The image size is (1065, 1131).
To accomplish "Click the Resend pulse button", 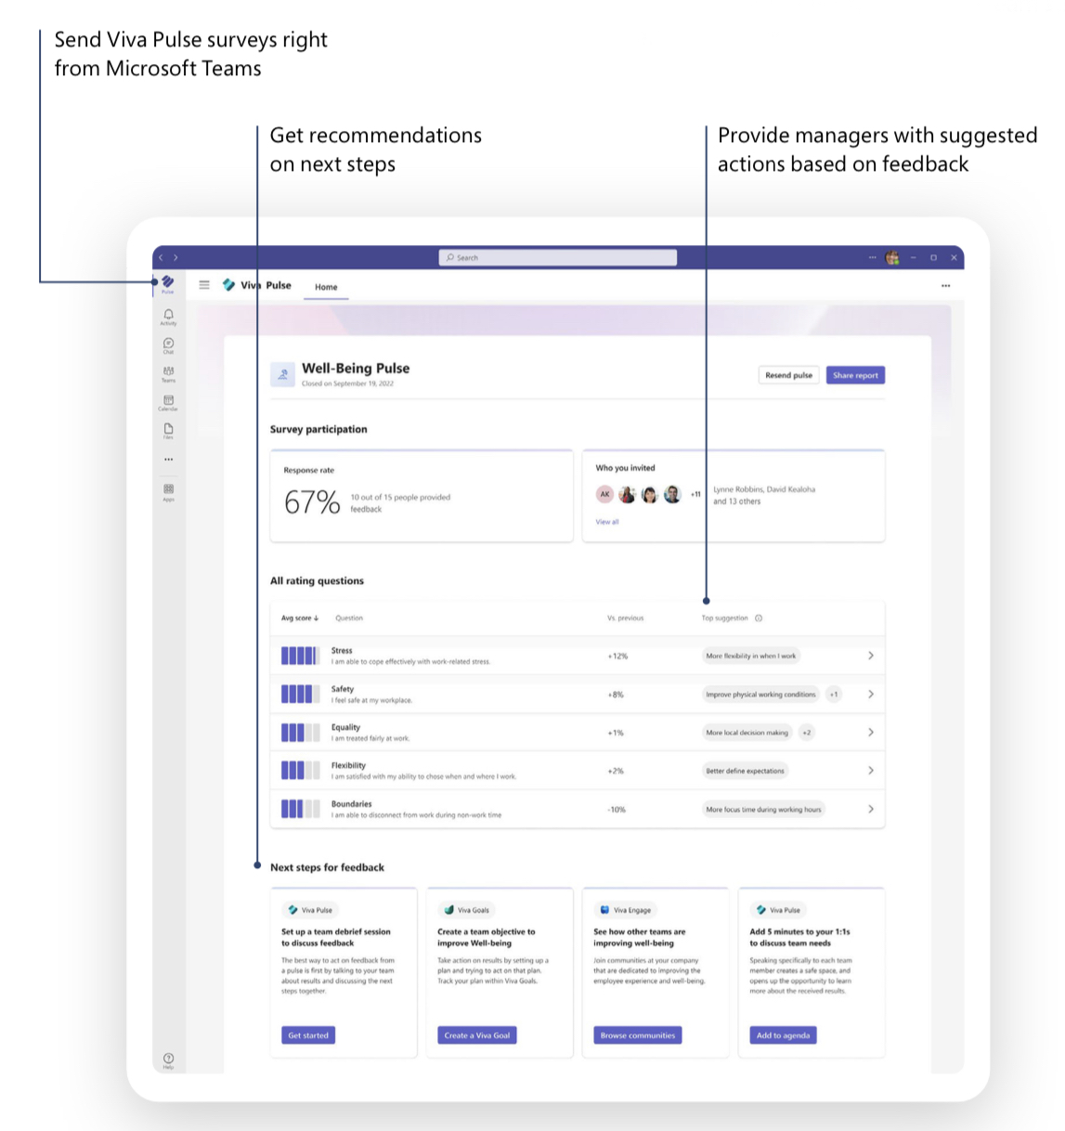I will [788, 375].
